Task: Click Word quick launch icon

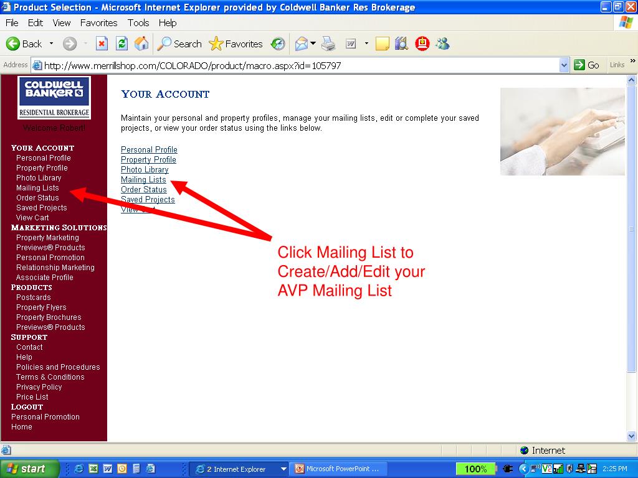Action: pyautogui.click(x=107, y=469)
